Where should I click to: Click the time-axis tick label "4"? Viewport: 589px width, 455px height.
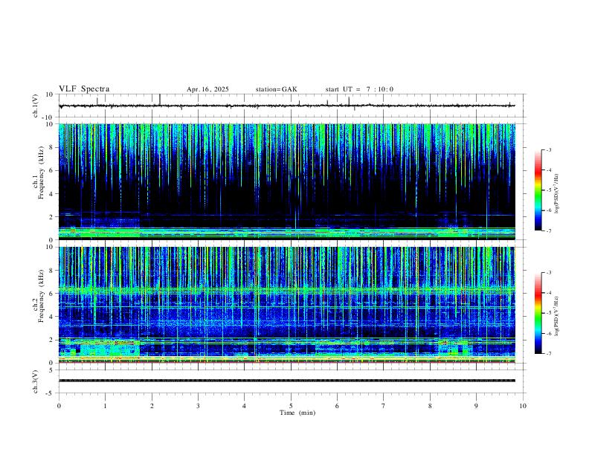(x=245, y=406)
